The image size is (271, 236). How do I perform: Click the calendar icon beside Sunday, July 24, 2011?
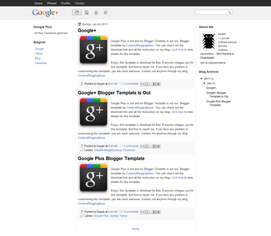click(79, 24)
